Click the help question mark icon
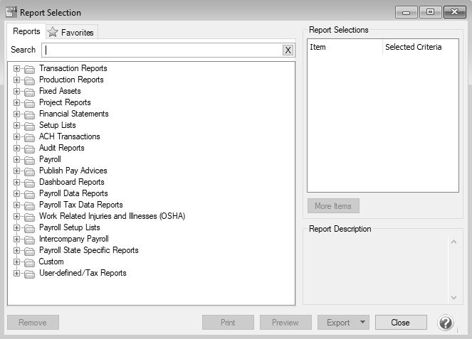 pyautogui.click(x=446, y=323)
